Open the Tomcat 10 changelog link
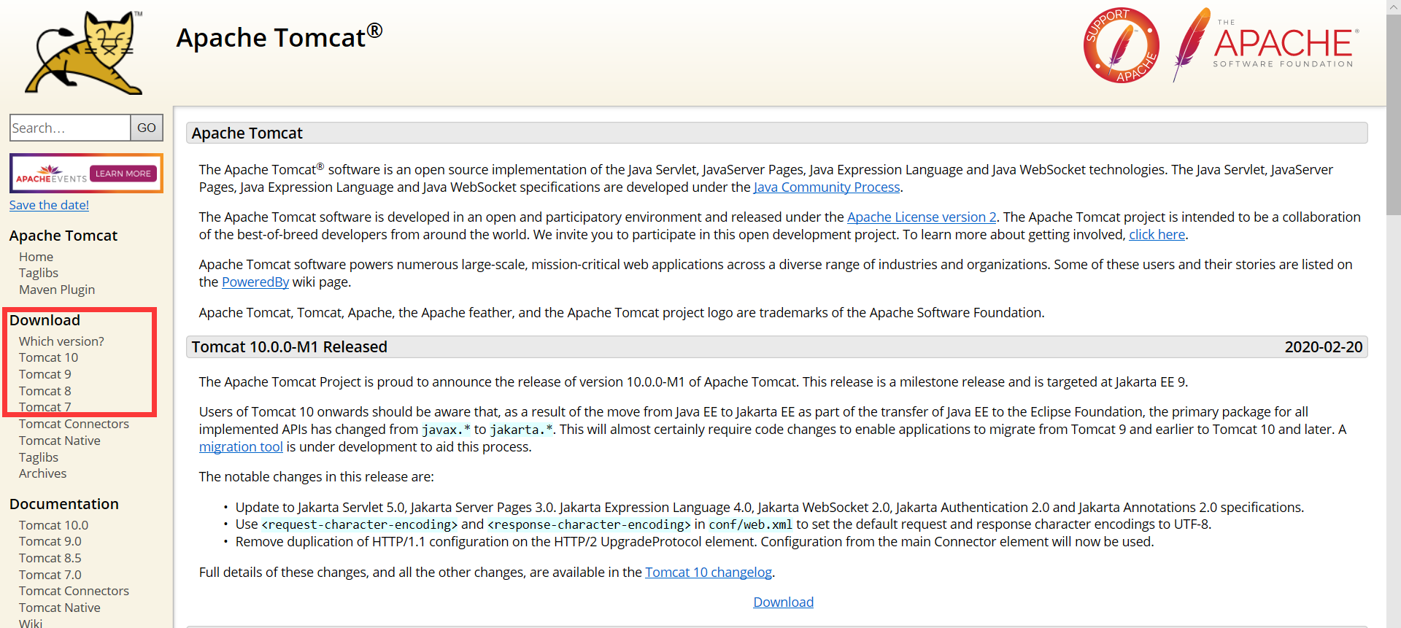1401x628 pixels. pos(709,573)
